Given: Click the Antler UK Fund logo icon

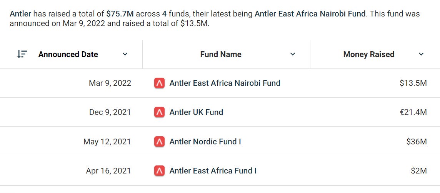Looking at the screenshot, I should (x=159, y=112).
